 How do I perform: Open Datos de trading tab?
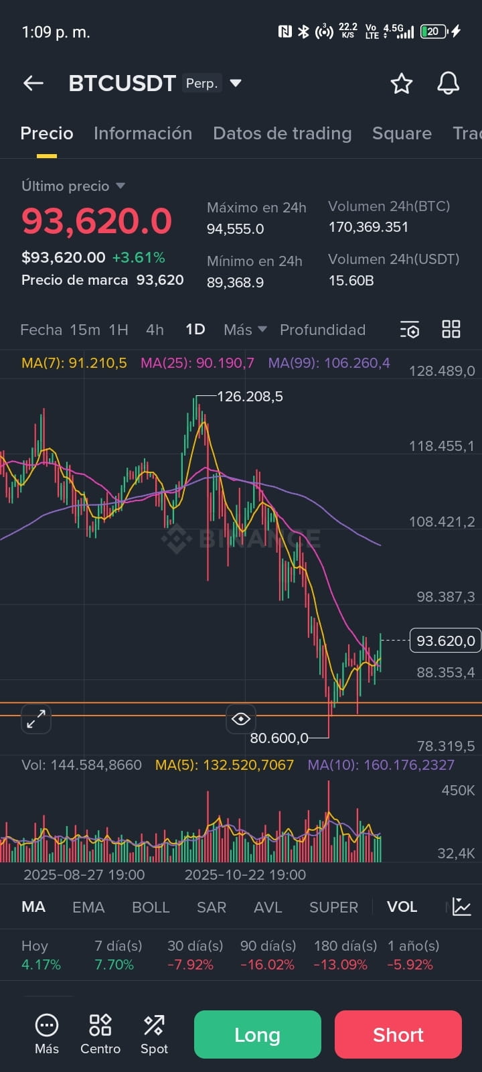(283, 133)
